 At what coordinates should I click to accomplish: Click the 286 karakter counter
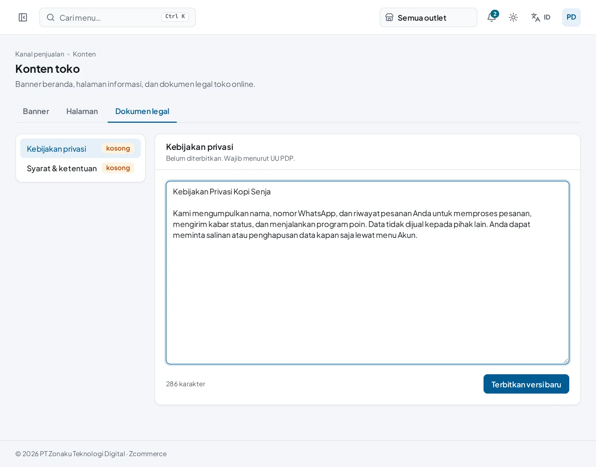pos(186,384)
